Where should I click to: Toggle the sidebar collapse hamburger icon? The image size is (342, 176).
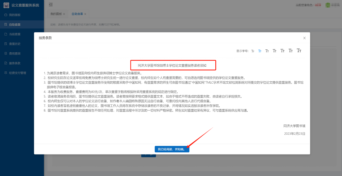click(x=51, y=5)
